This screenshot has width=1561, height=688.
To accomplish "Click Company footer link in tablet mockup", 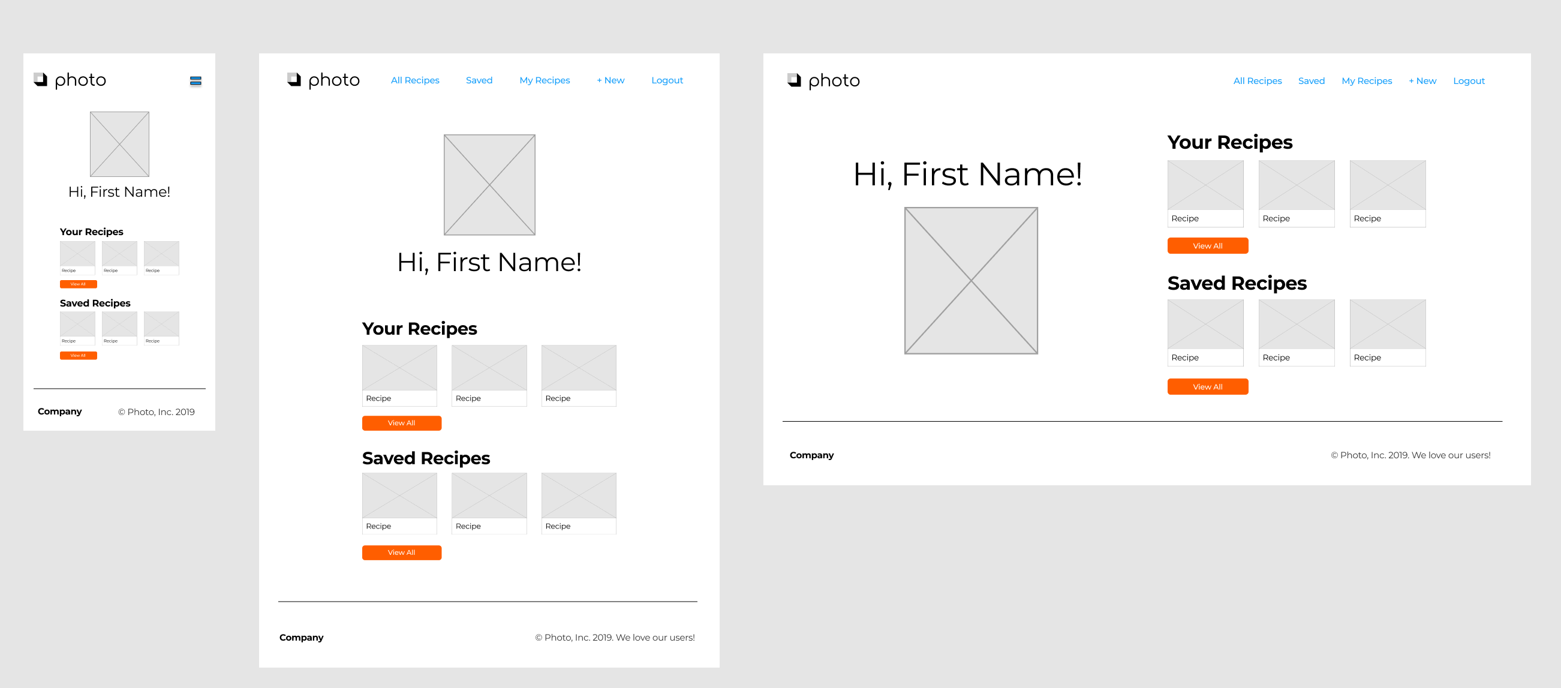I will (x=301, y=638).
